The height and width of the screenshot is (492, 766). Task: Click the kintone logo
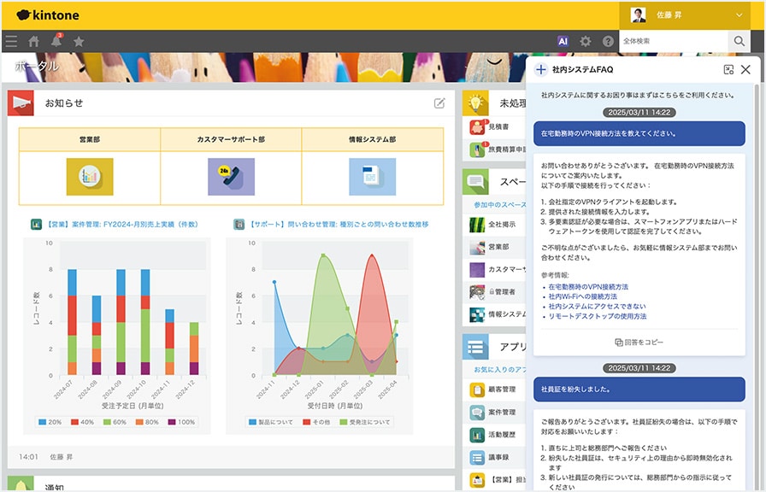point(48,15)
